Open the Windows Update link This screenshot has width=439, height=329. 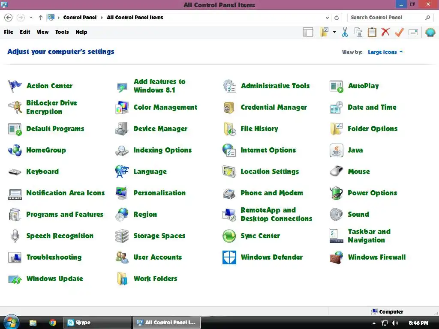coord(54,278)
